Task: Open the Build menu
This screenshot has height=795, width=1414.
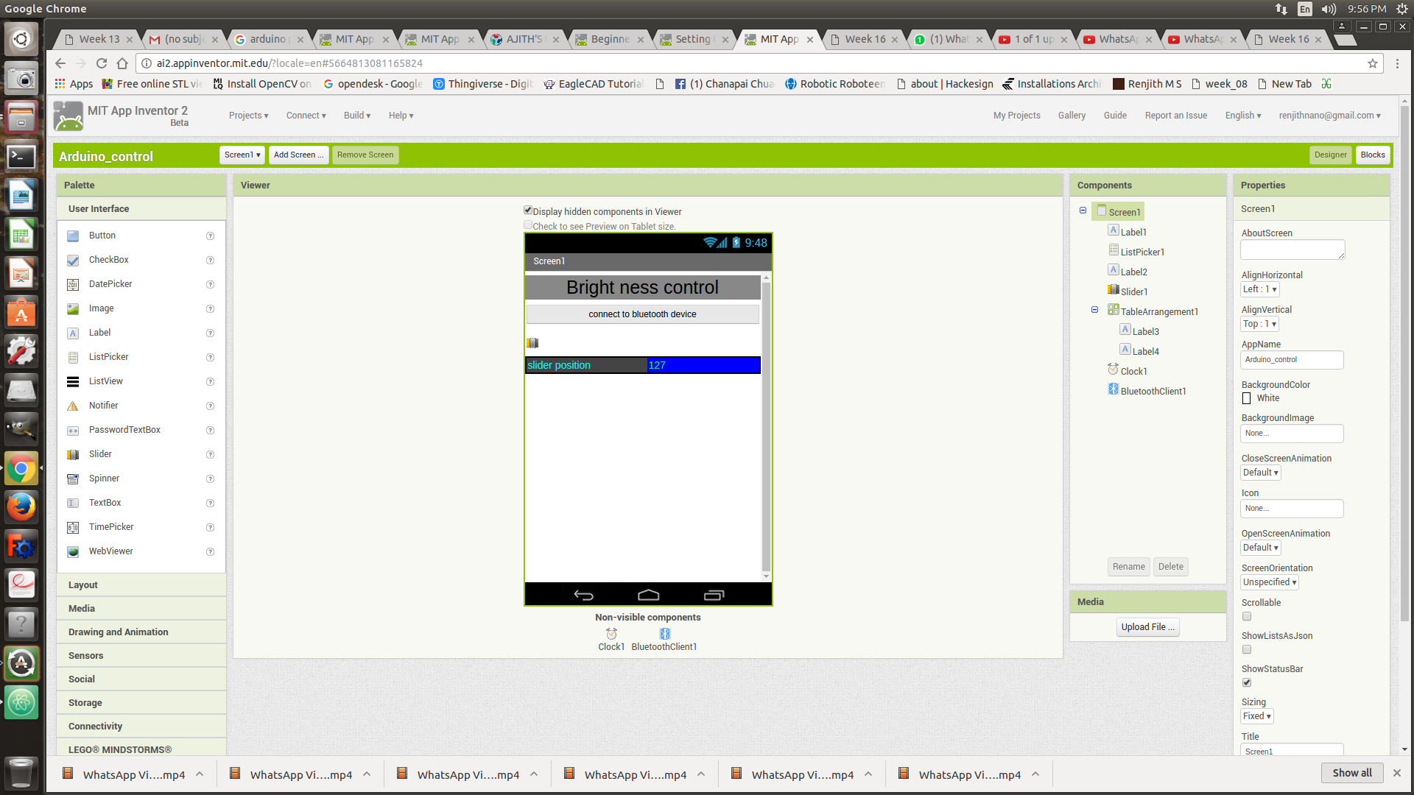Action: (357, 116)
